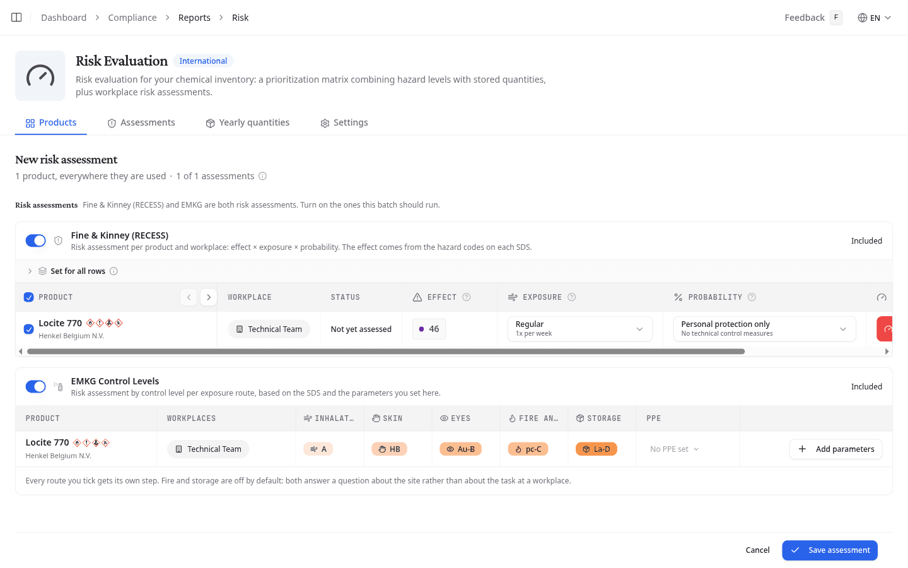Click the storage badge La-D
The width and height of the screenshot is (908, 568).
596,449
